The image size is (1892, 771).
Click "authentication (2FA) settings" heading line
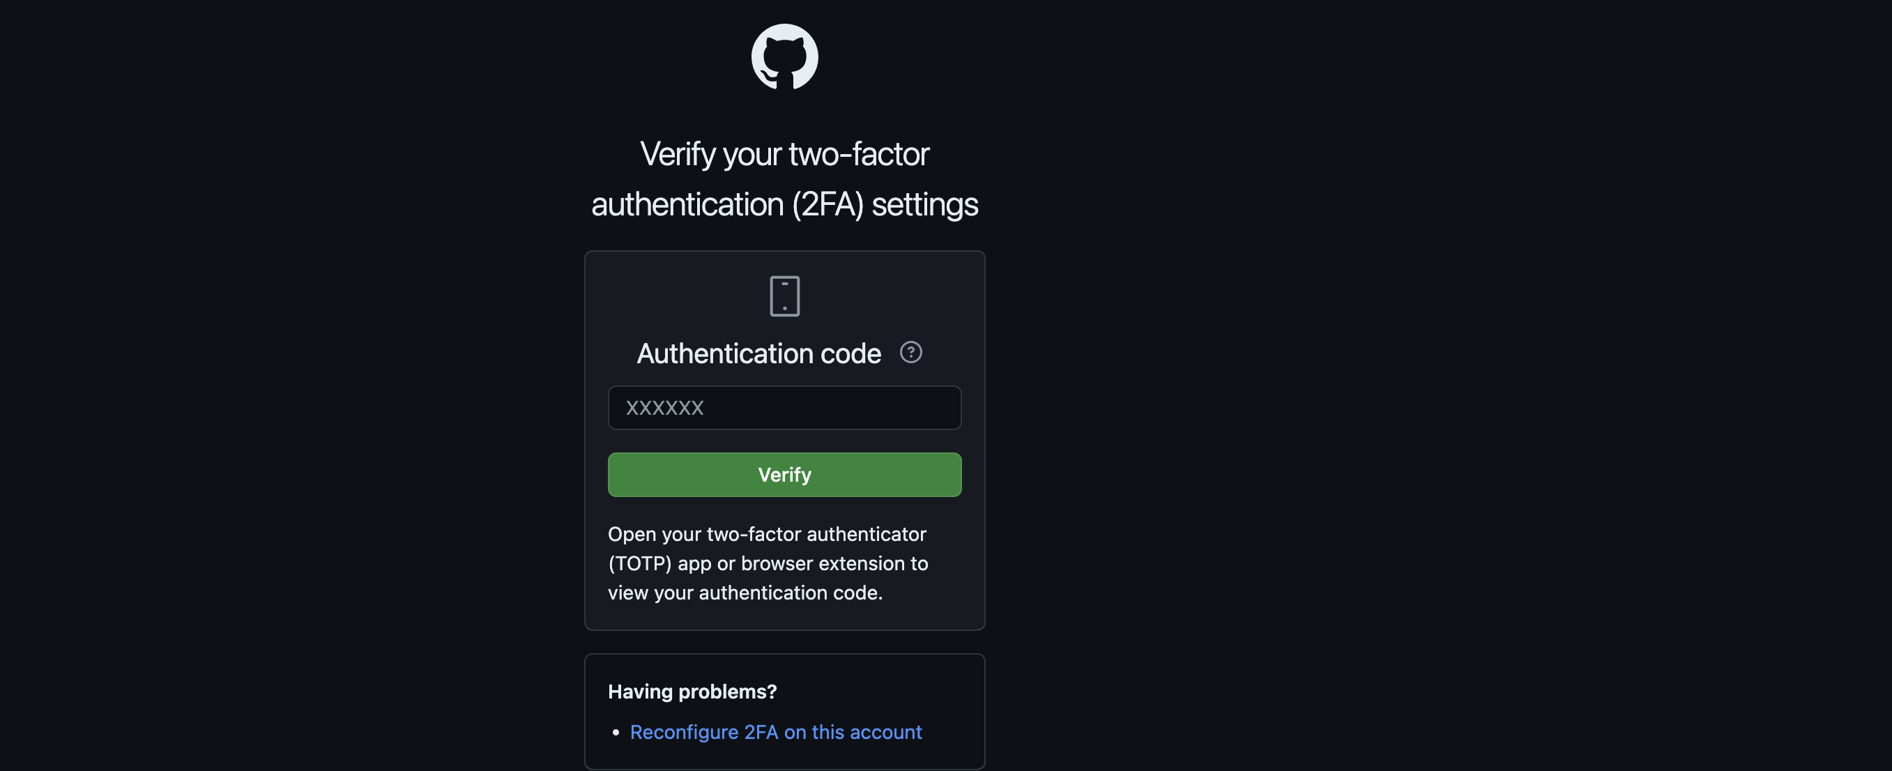point(784,204)
